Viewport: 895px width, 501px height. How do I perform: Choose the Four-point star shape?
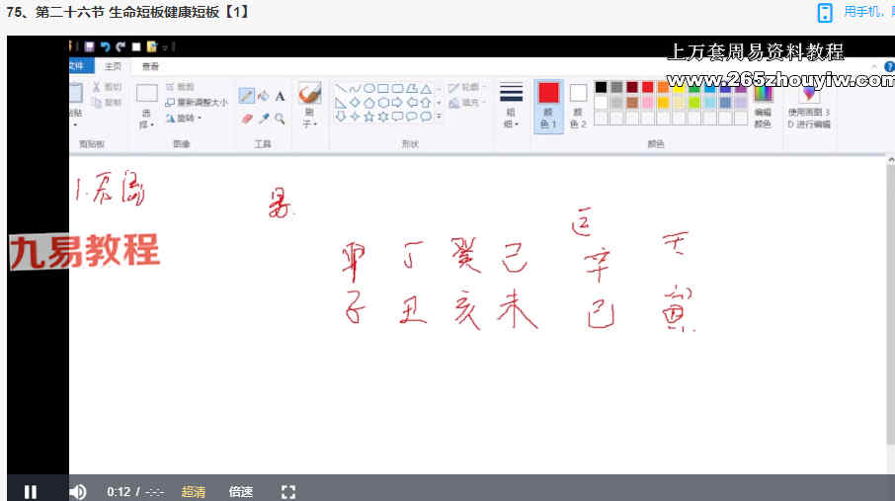click(355, 117)
